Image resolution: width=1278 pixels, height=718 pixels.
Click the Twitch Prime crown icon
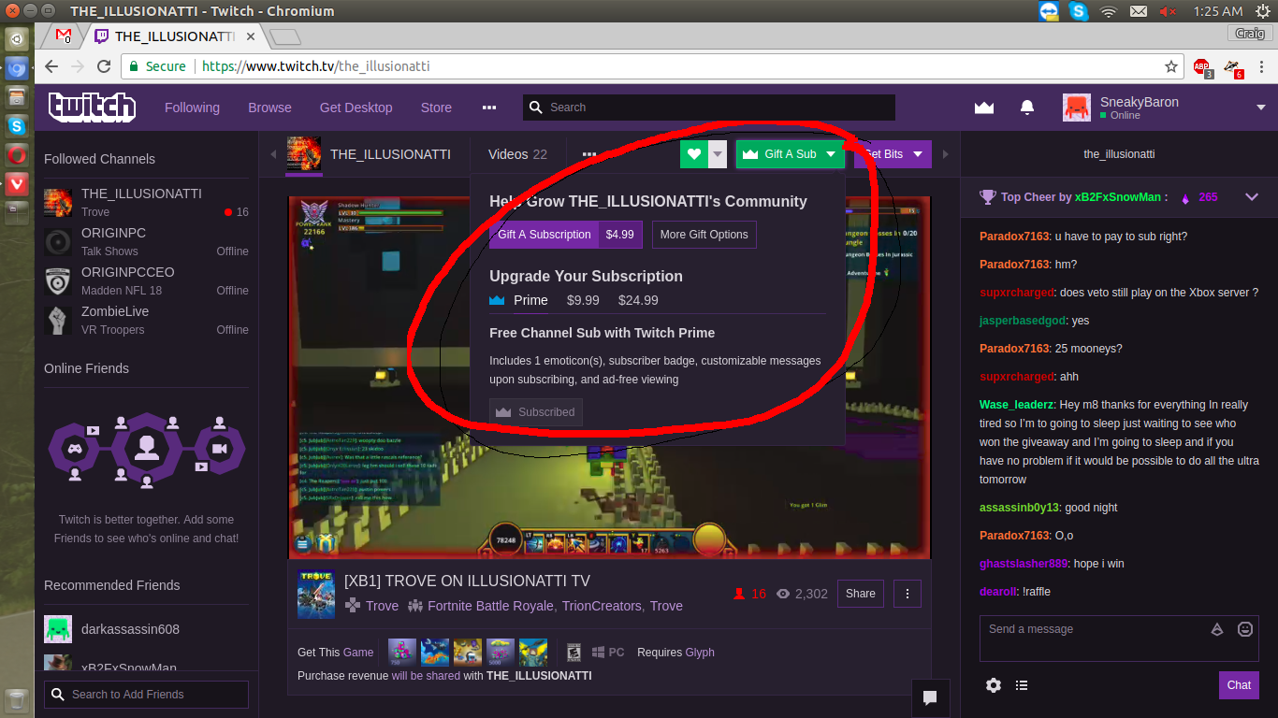983,108
